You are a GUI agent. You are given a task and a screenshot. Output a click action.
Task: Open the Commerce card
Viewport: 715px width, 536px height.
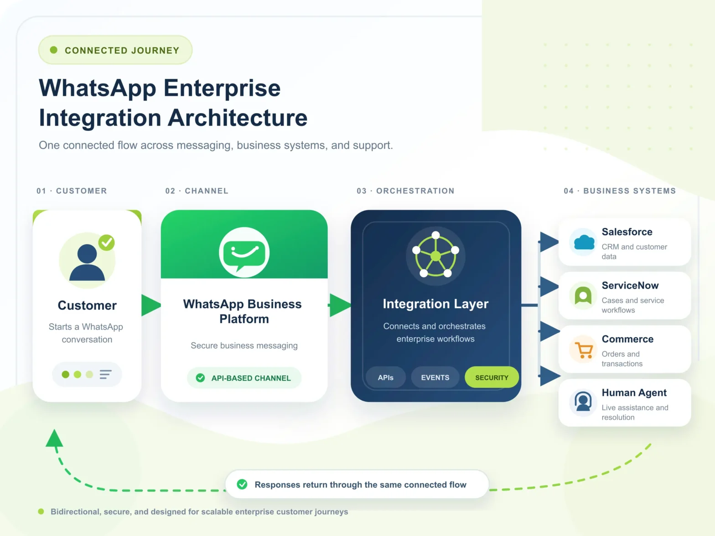coord(625,349)
